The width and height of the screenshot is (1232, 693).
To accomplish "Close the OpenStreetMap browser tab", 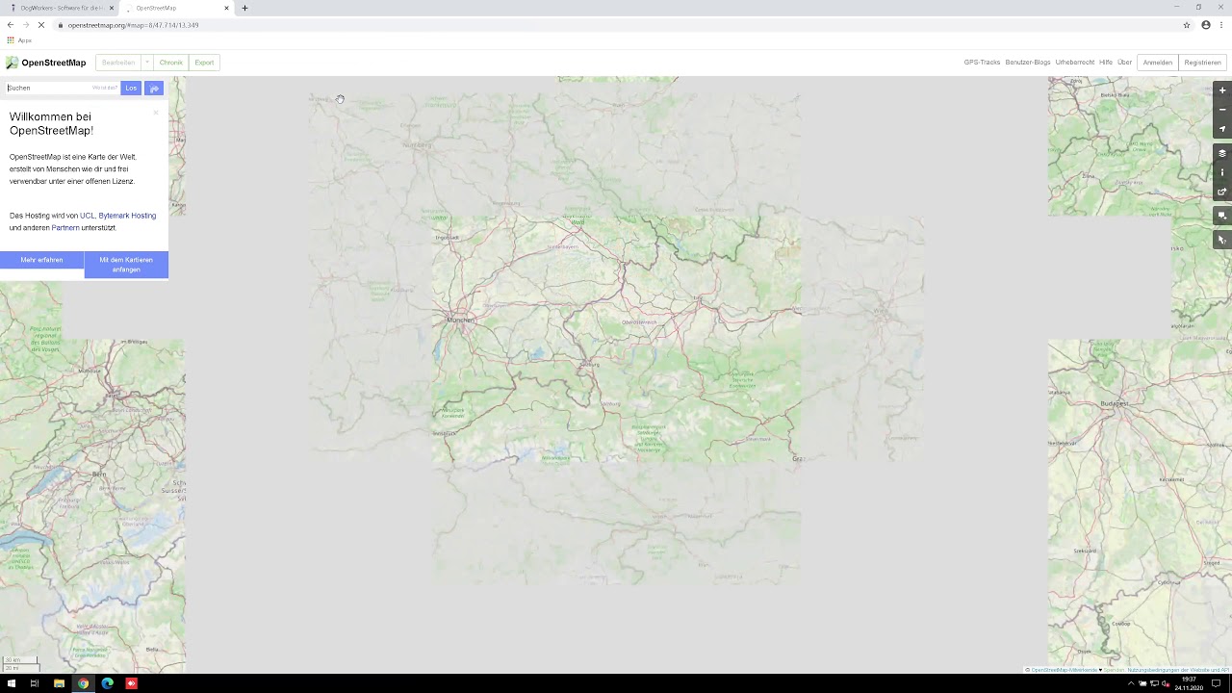I will [227, 8].
